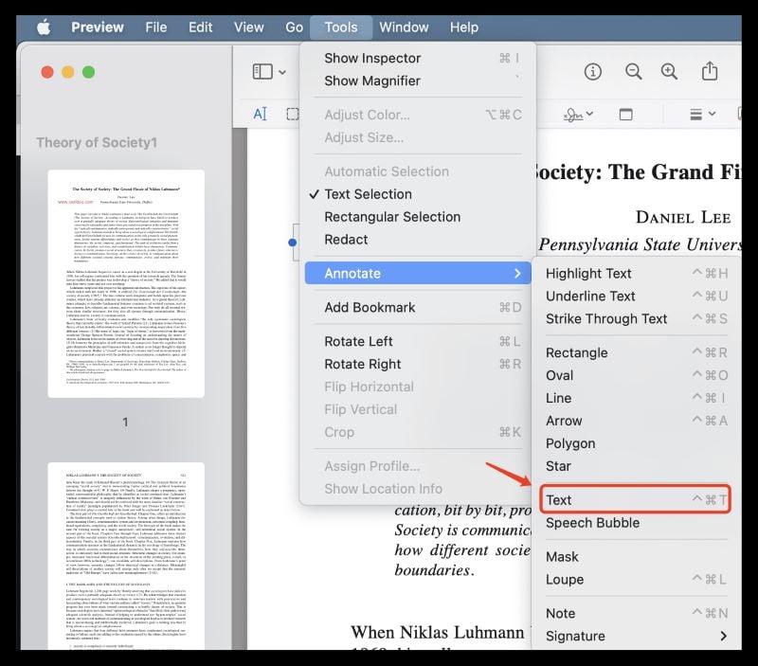Open the Window menu in the menu bar
Image resolution: width=758 pixels, height=666 pixels.
[x=405, y=27]
